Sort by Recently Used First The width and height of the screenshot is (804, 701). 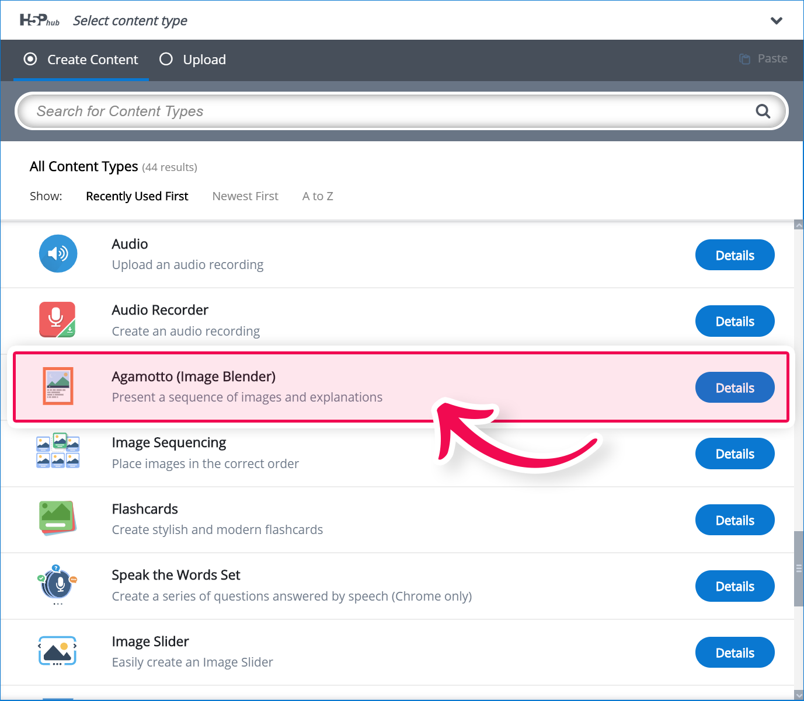tap(137, 196)
